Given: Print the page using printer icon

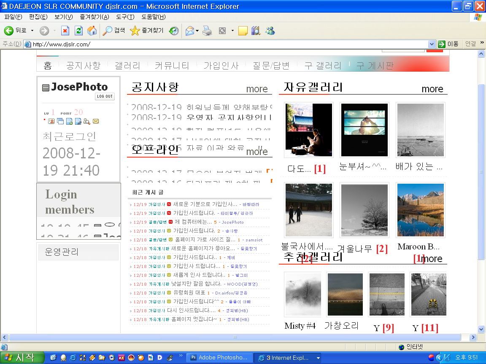Looking at the screenshot, I should click(207, 31).
